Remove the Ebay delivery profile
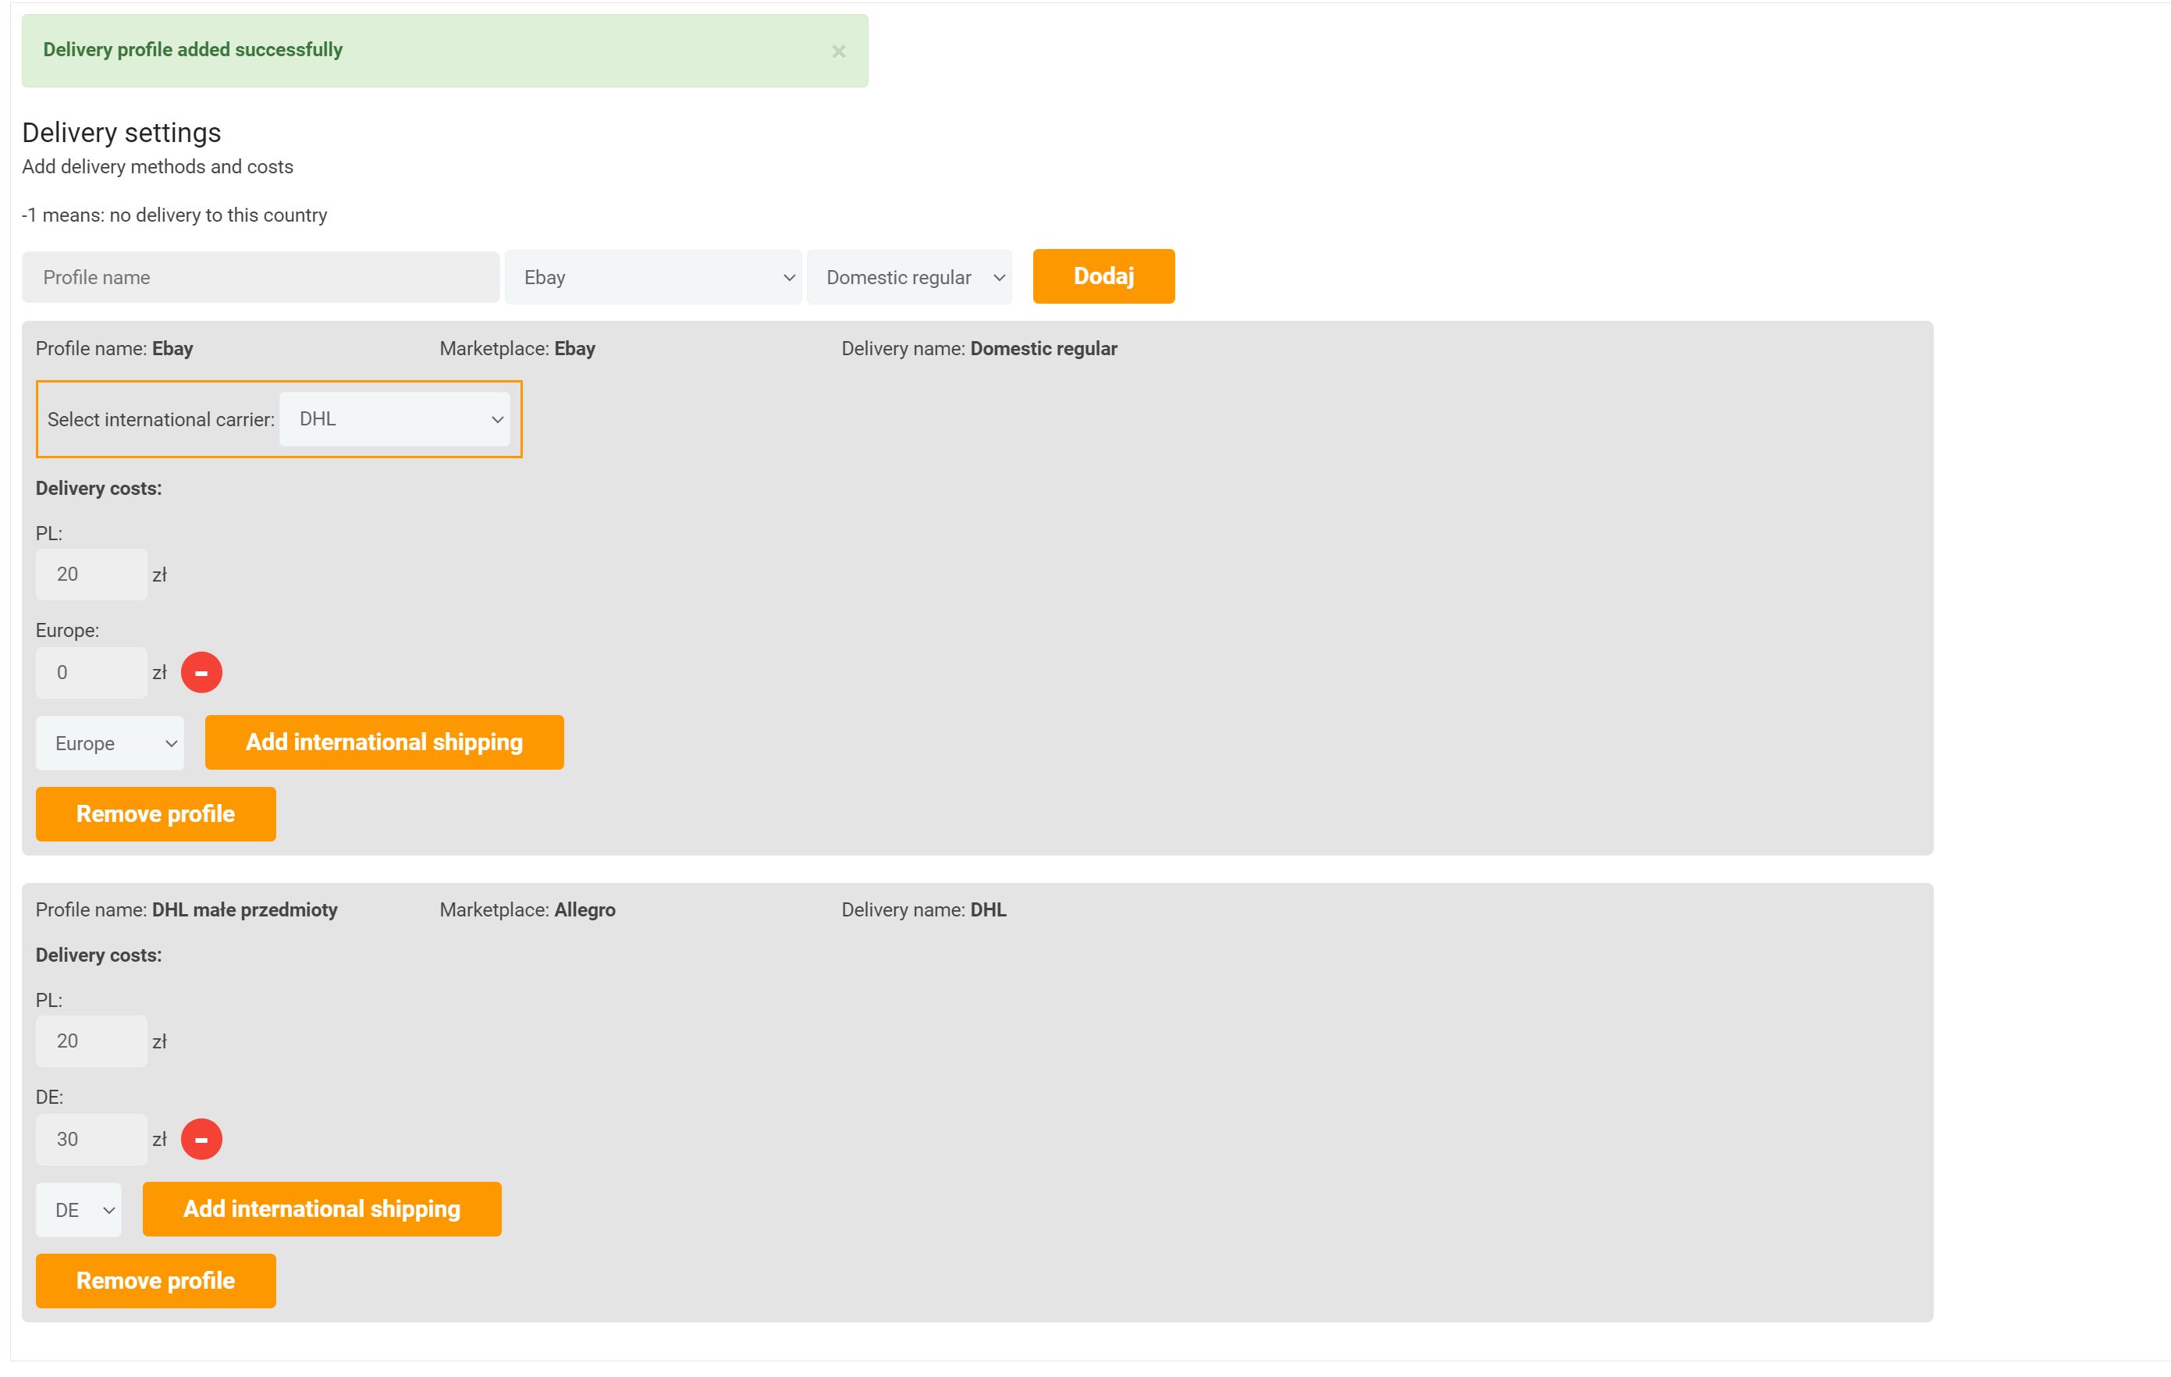This screenshot has height=1377, width=2171. tap(155, 814)
